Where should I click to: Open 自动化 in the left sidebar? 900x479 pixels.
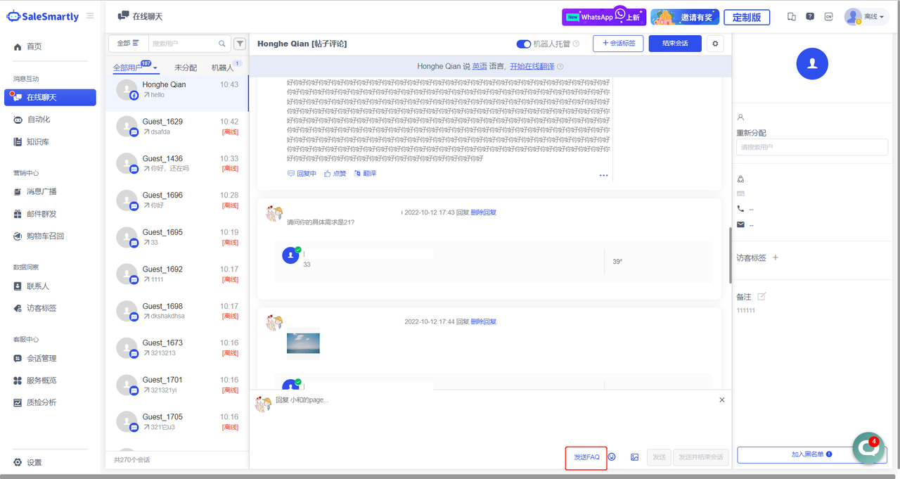(39, 120)
